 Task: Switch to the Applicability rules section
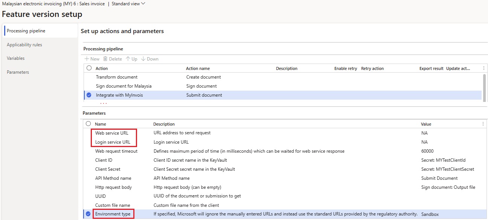point(24,44)
